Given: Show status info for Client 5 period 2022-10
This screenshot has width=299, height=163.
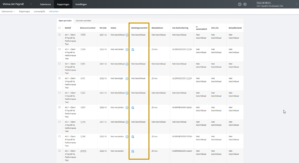Looking at the screenshot, I should point(127,108).
